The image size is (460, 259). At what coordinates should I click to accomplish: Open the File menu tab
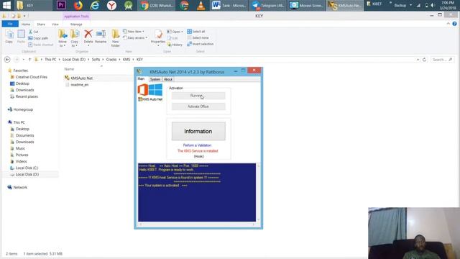click(10, 24)
